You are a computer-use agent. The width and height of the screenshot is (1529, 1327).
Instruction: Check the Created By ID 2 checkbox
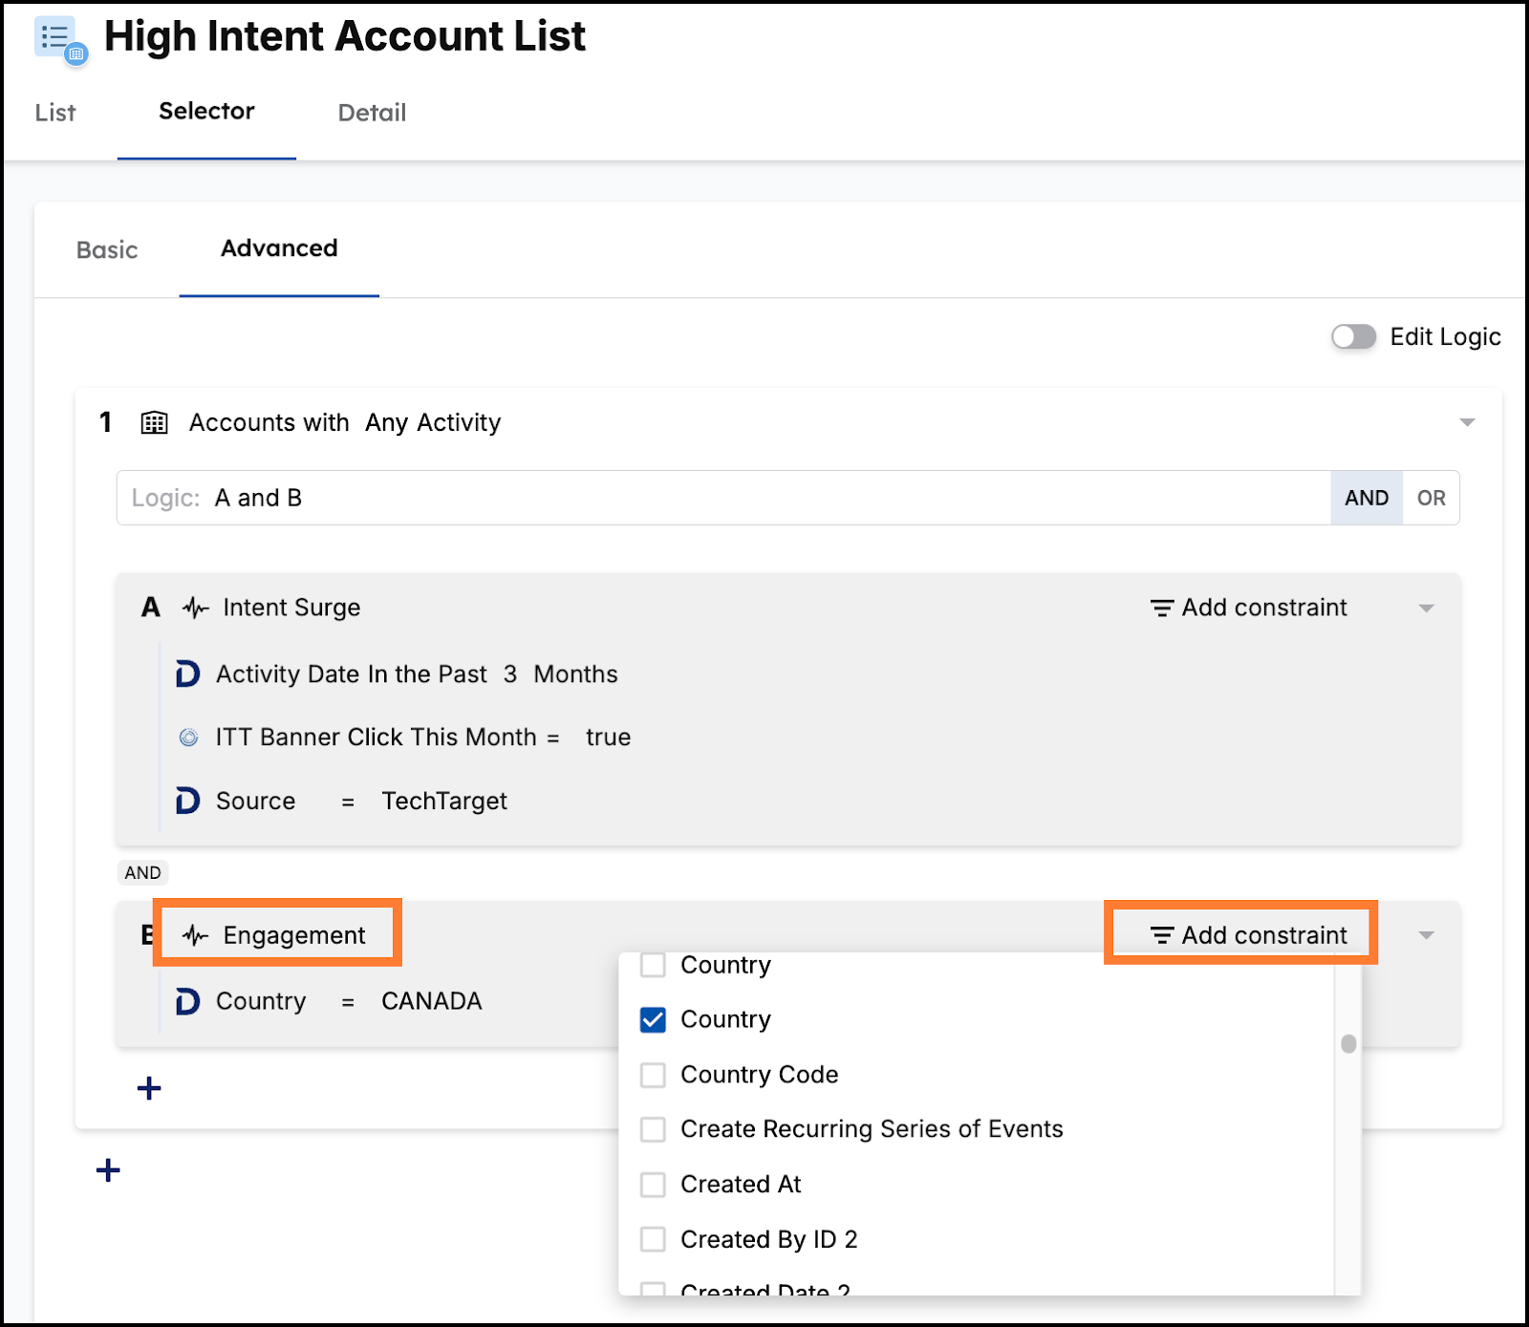[653, 1239]
